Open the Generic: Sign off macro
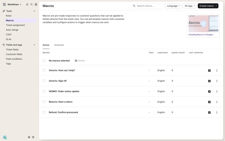This screenshot has height=141, width=225. click(x=58, y=81)
